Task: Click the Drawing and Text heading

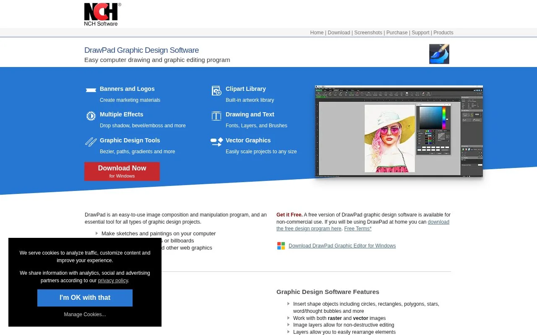Action: pos(250,114)
